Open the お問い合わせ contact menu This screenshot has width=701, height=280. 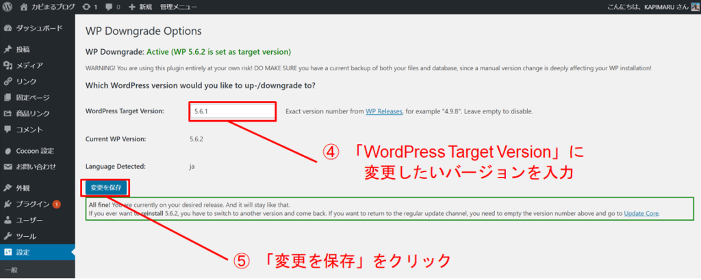[36, 167]
